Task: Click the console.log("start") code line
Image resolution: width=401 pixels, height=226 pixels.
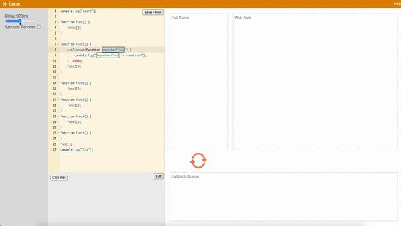Action: click(78, 11)
